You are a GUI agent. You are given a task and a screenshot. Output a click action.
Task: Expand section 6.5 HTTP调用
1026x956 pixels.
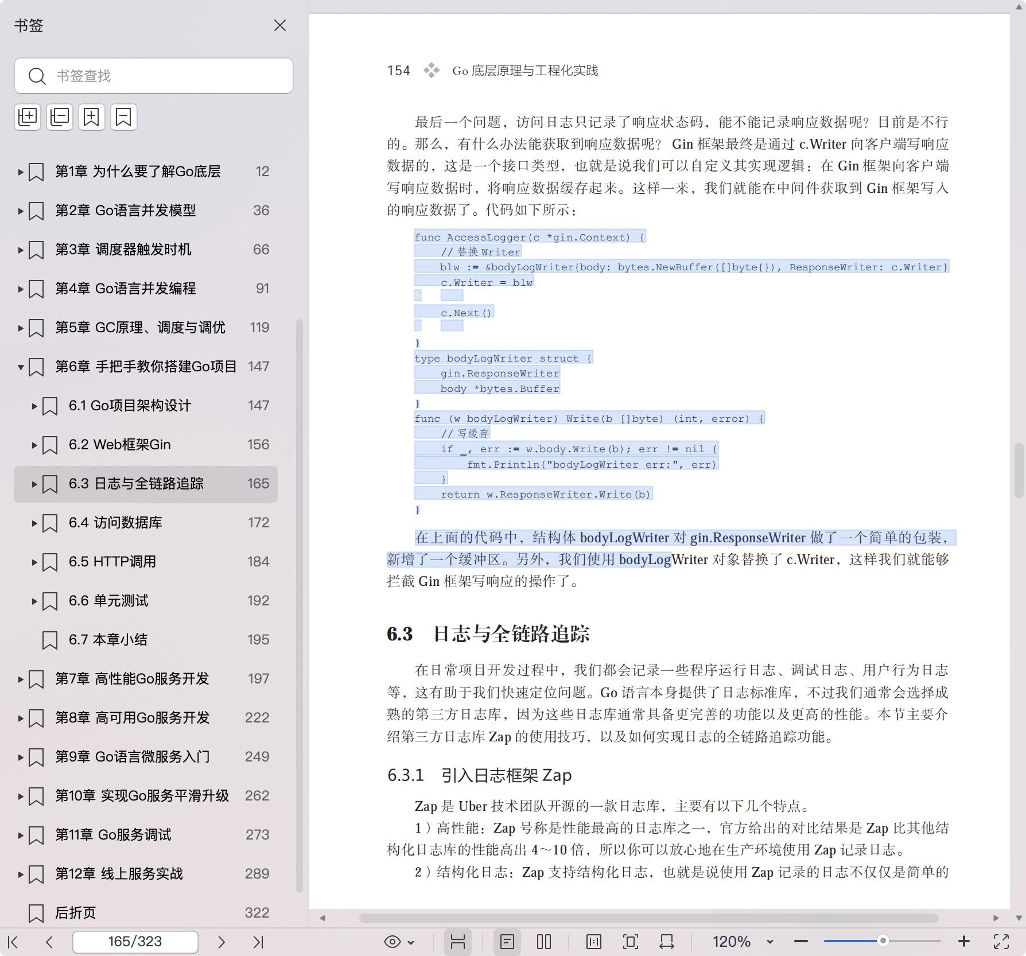[34, 562]
